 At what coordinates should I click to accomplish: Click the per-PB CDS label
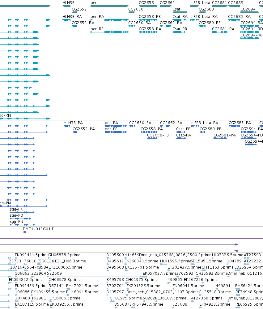(x=111, y=129)
